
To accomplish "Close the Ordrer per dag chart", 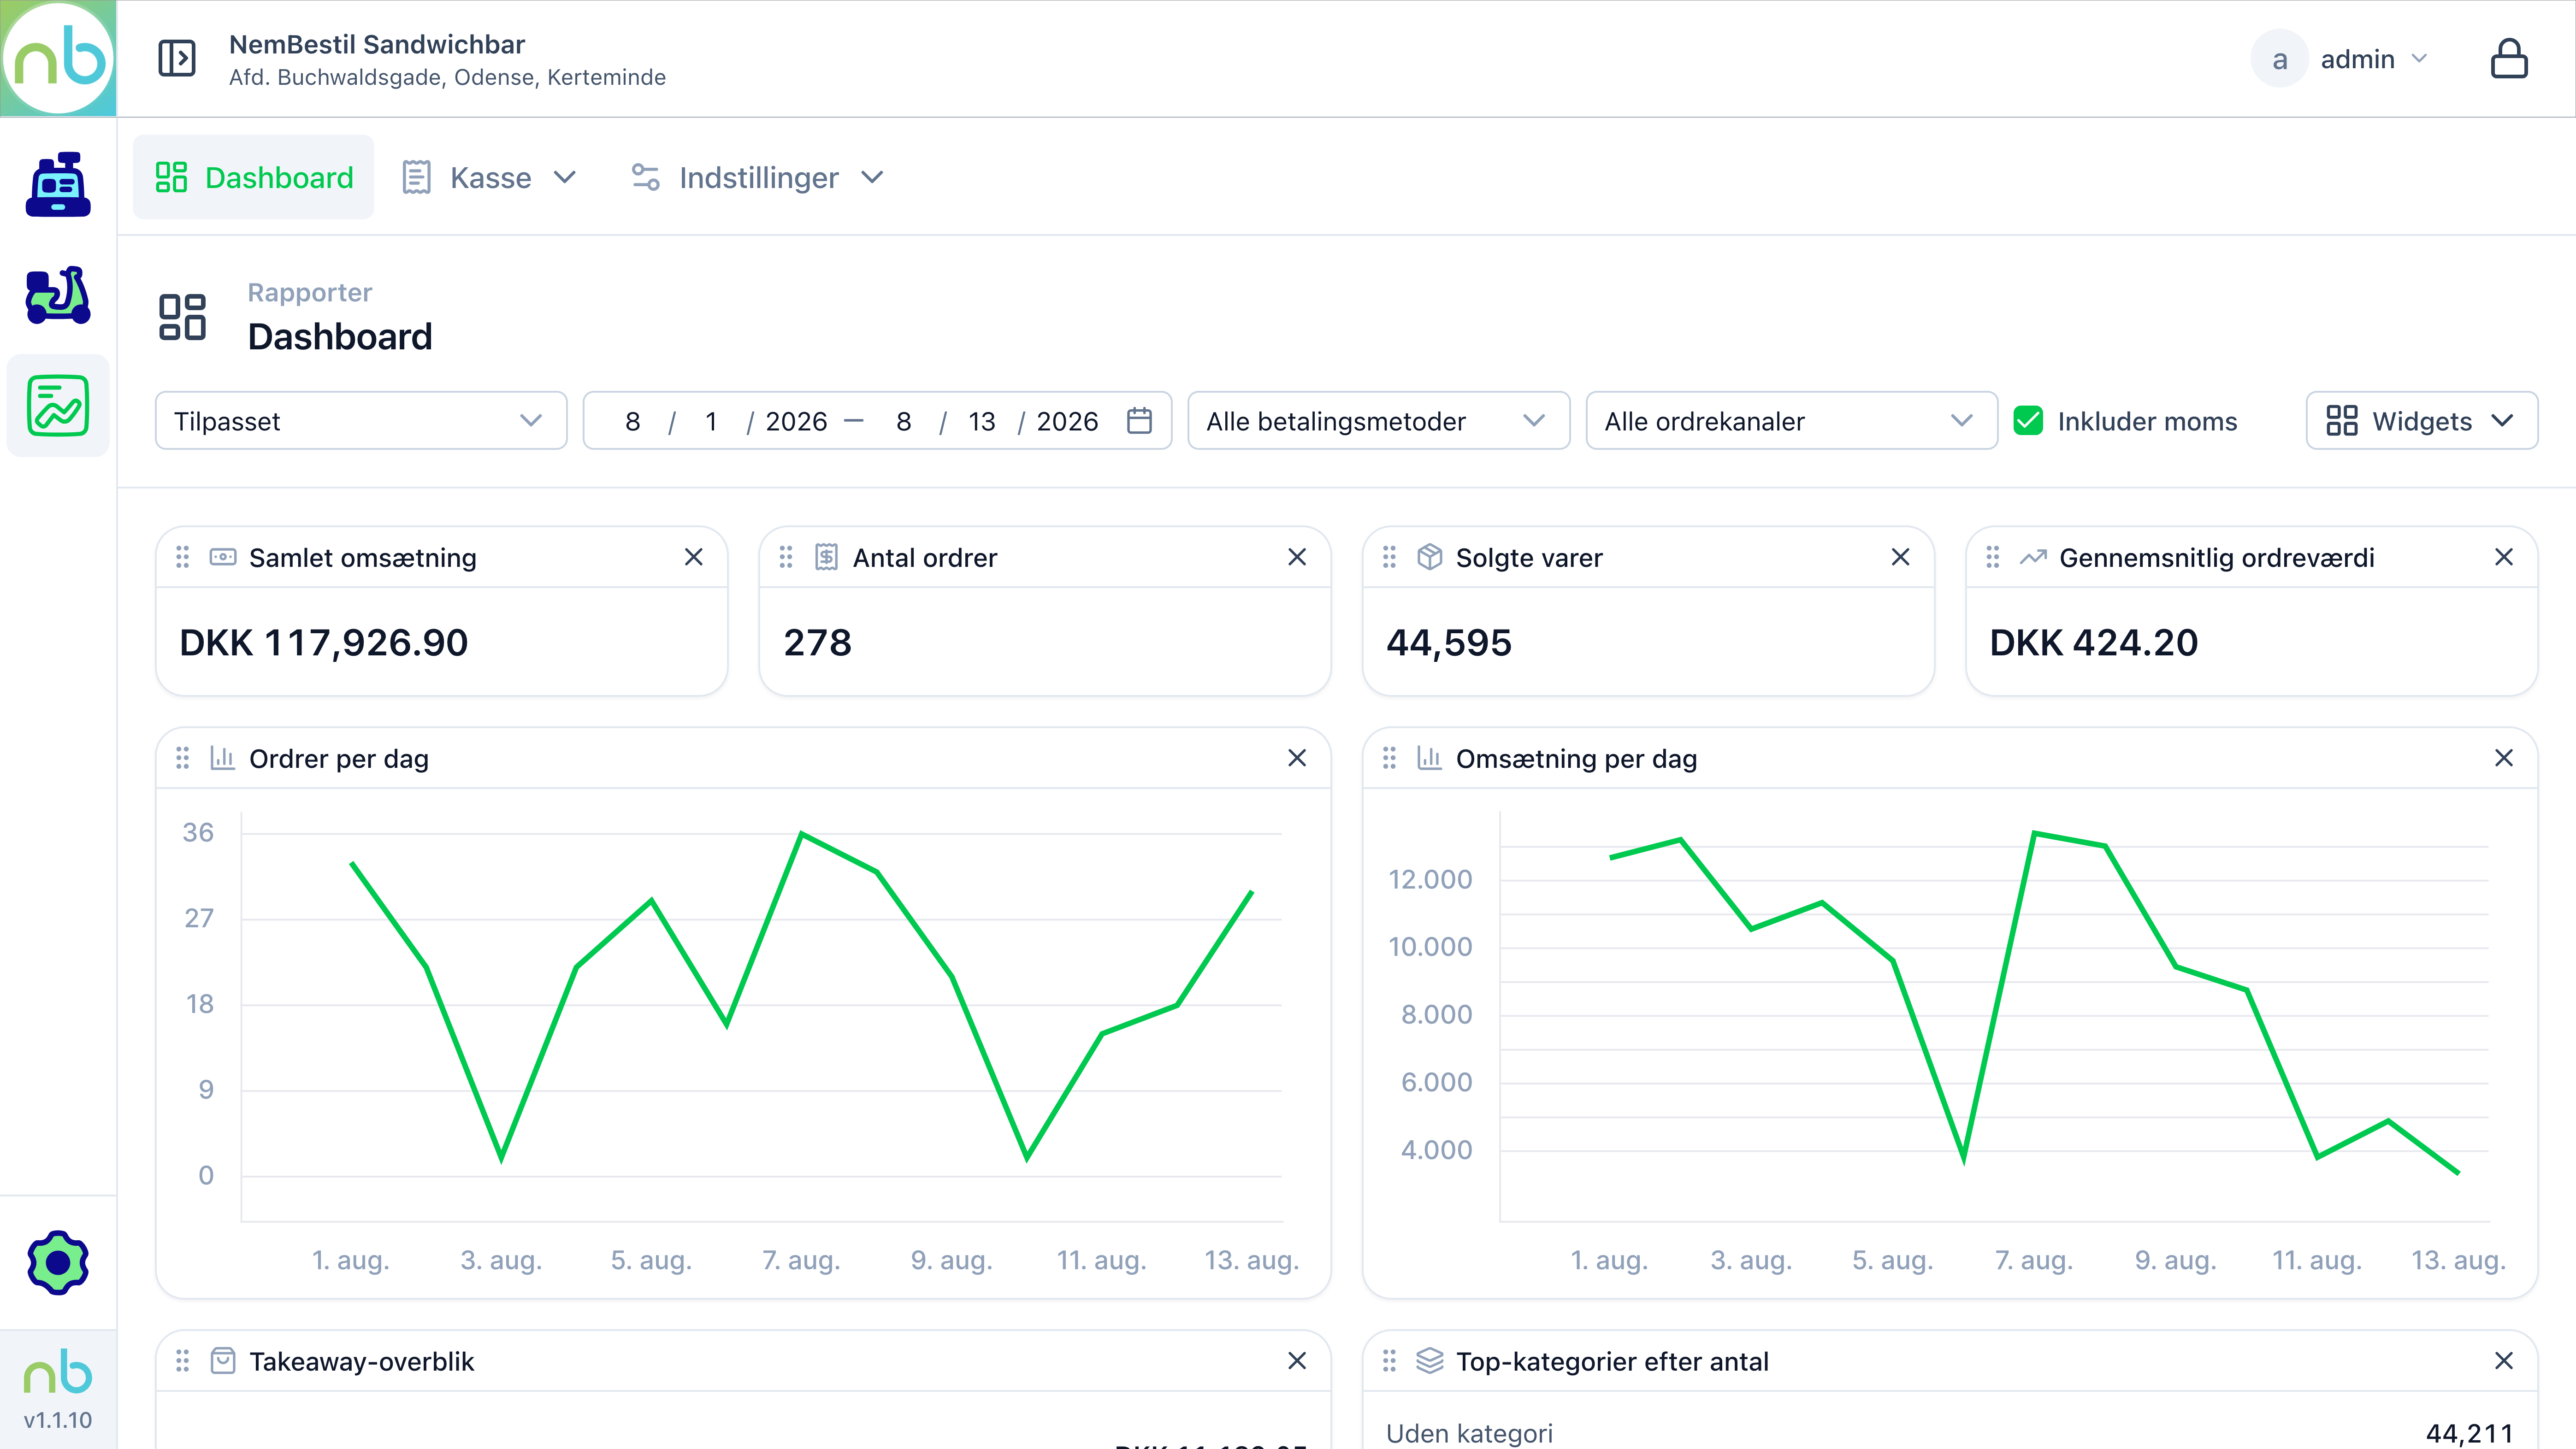I will (1297, 758).
